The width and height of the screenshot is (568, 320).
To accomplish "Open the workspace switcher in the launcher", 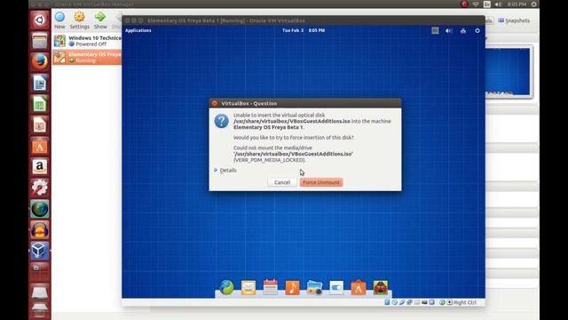I will coord(39,271).
